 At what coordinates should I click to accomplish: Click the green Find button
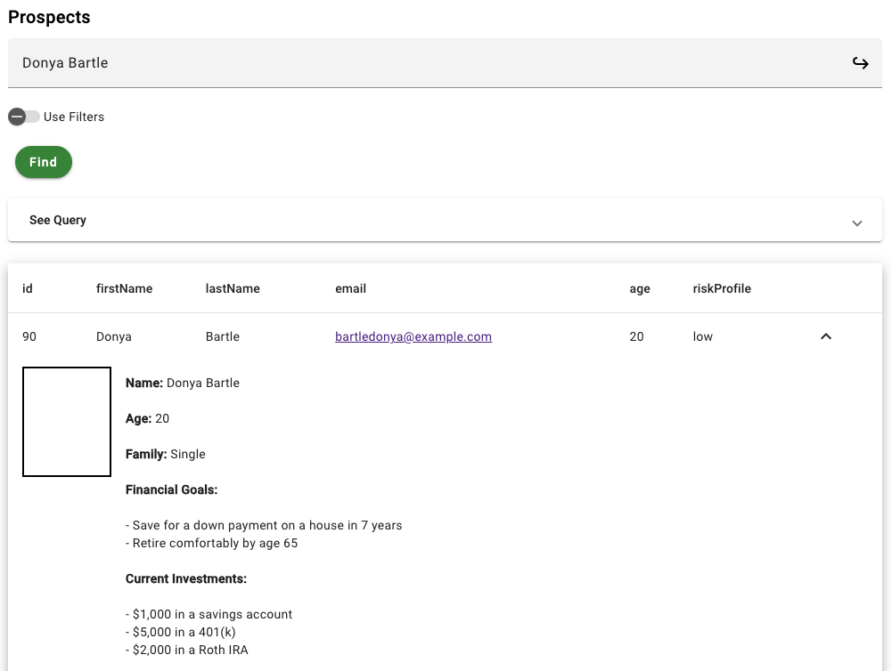tap(44, 162)
